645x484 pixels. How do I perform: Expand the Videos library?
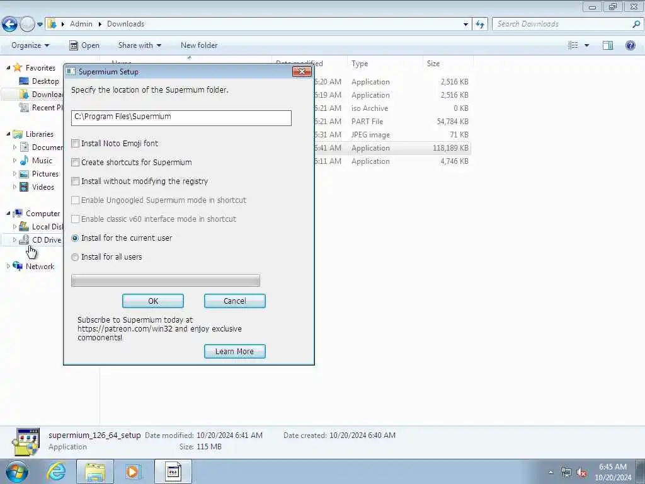pyautogui.click(x=15, y=187)
